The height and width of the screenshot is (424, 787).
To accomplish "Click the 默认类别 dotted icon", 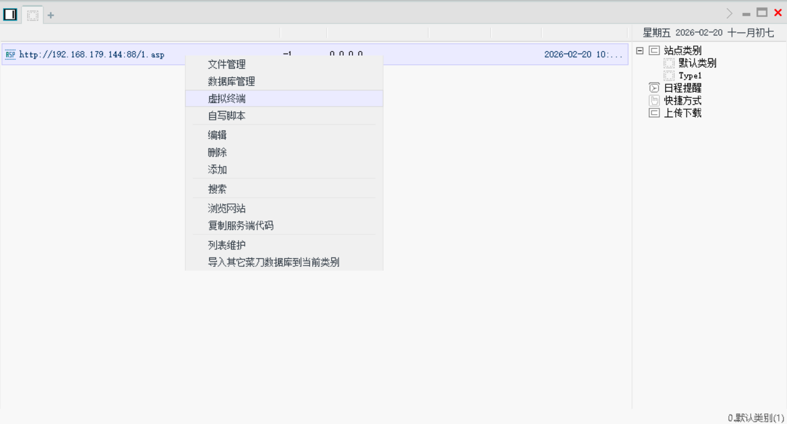I will point(669,63).
